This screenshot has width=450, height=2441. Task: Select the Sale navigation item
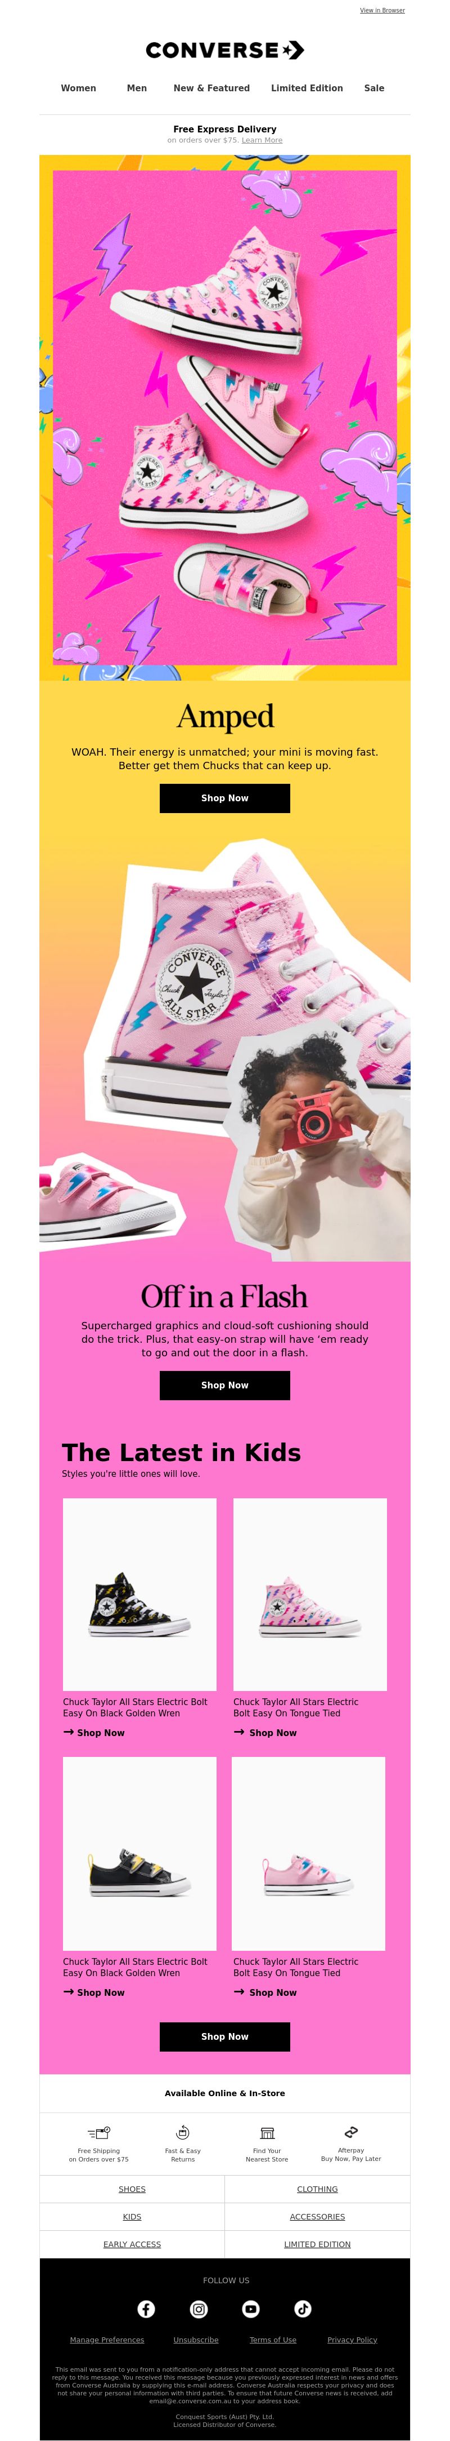[x=375, y=88]
